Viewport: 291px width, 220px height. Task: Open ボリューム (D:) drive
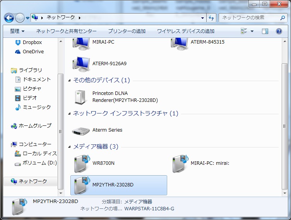click(36, 163)
